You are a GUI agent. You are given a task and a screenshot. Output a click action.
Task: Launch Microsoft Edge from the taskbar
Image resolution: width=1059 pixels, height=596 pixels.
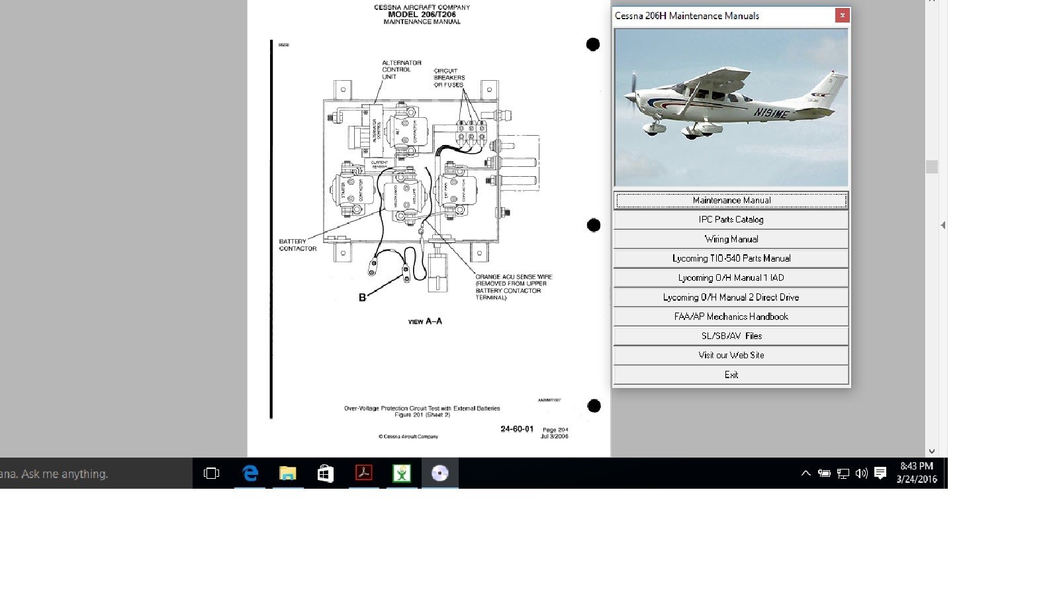pos(250,473)
